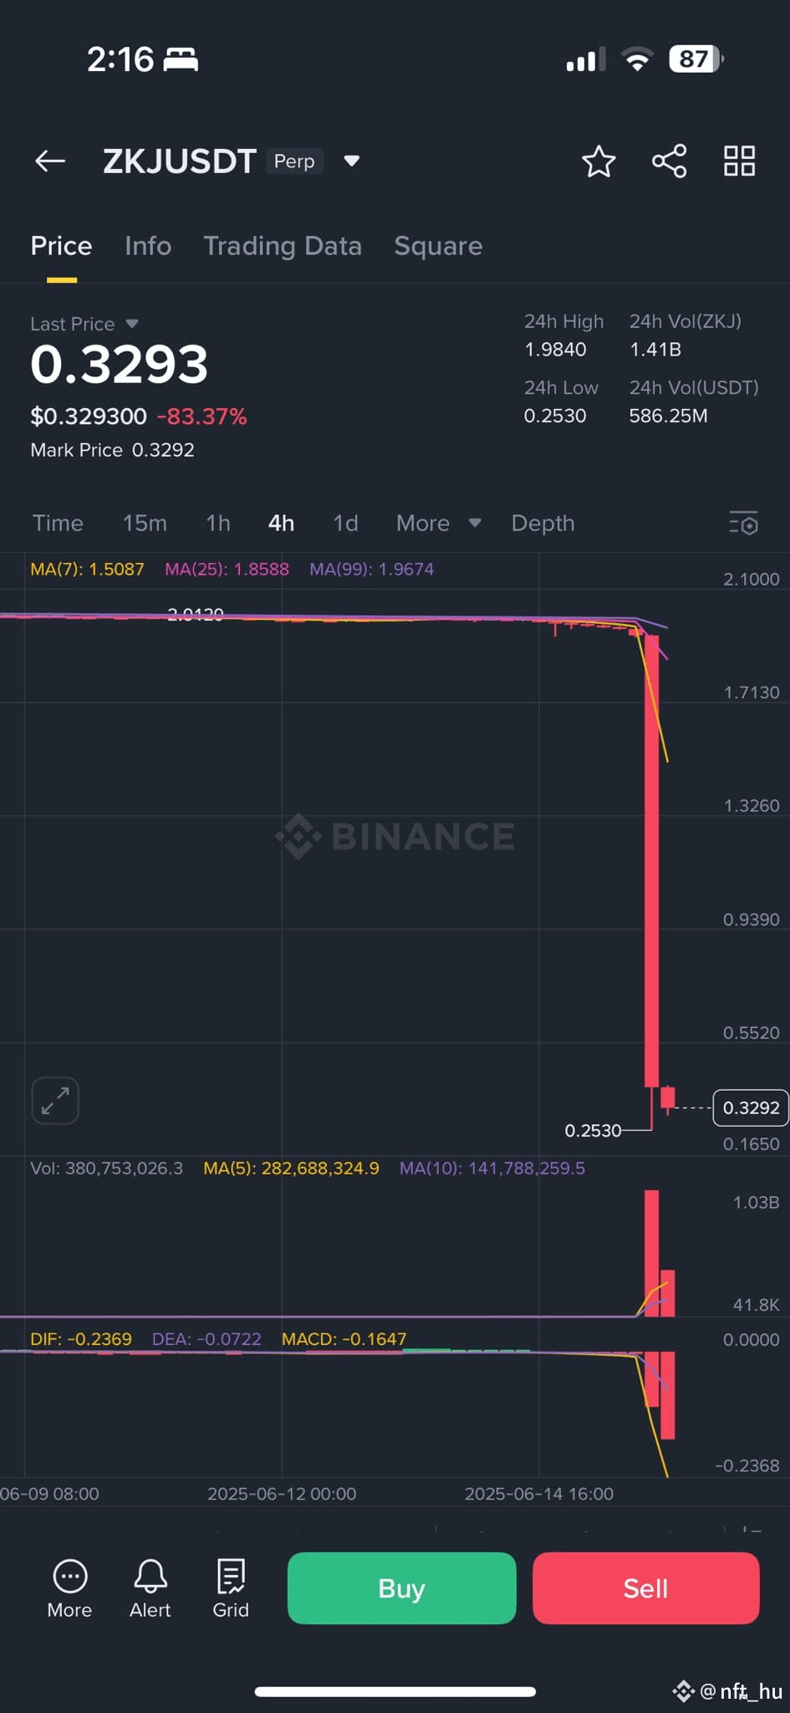Switch to the Info tab
This screenshot has width=790, height=1713.
pyautogui.click(x=148, y=246)
